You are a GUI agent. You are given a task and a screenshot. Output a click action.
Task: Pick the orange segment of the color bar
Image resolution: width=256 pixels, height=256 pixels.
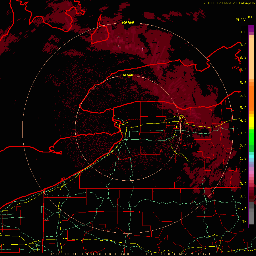[x=251, y=98]
